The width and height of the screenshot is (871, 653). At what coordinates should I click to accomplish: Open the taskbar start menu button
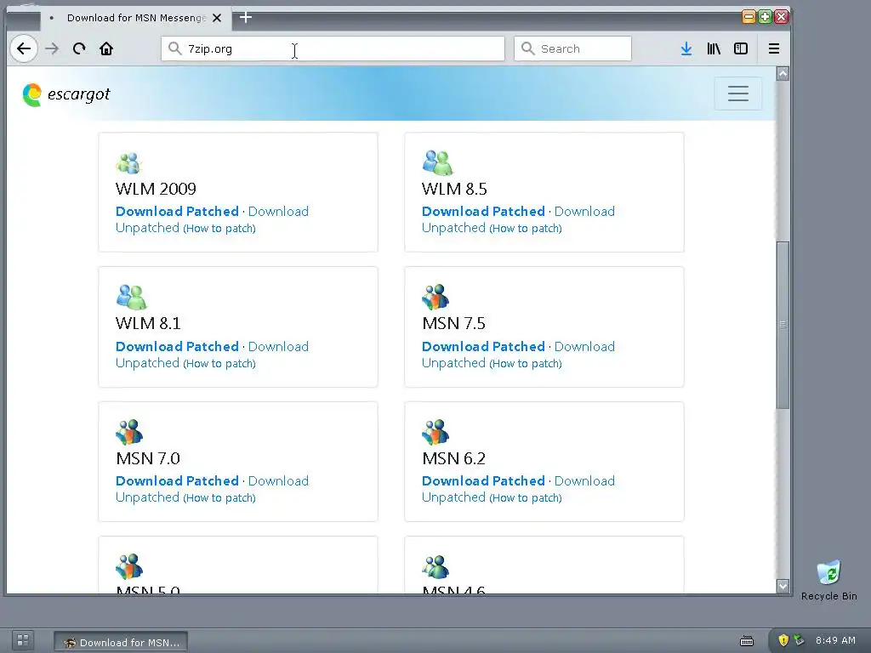[x=23, y=640]
